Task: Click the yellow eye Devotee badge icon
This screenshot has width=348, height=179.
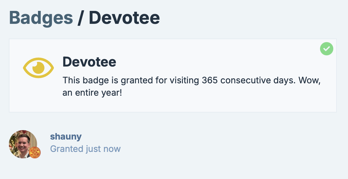Action: pos(38,68)
